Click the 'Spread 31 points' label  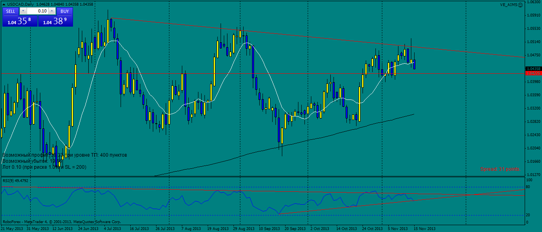point(500,169)
